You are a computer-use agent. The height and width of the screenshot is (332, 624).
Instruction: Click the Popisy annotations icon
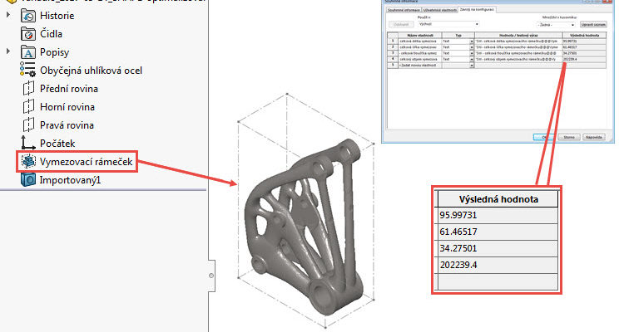(27, 52)
